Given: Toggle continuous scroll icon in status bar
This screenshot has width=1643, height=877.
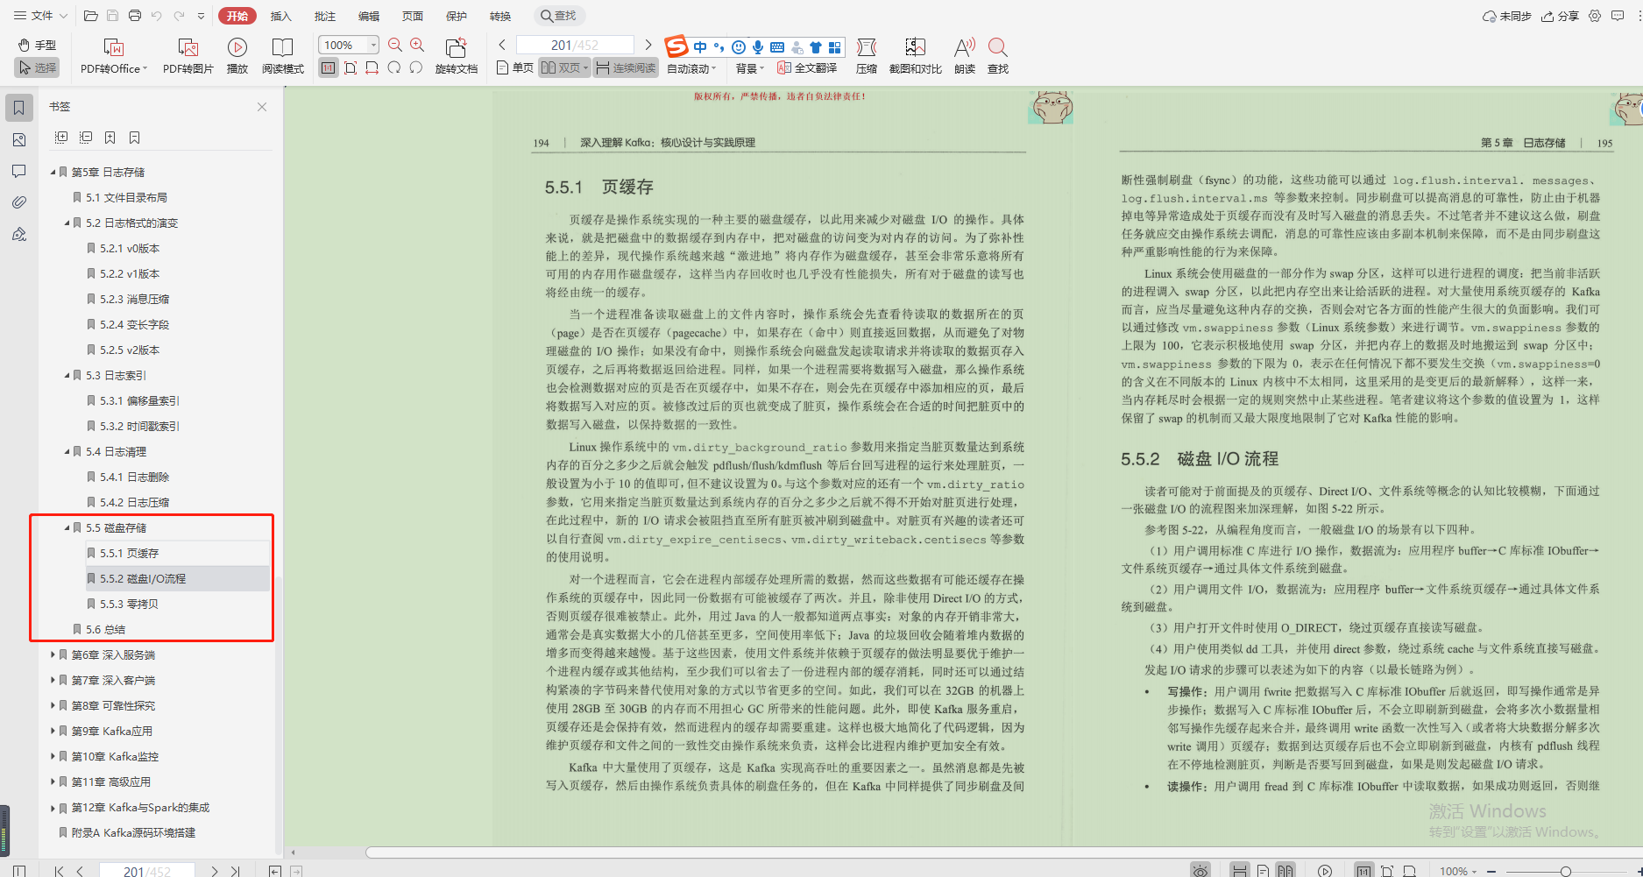Looking at the screenshot, I should click(x=1239, y=871).
